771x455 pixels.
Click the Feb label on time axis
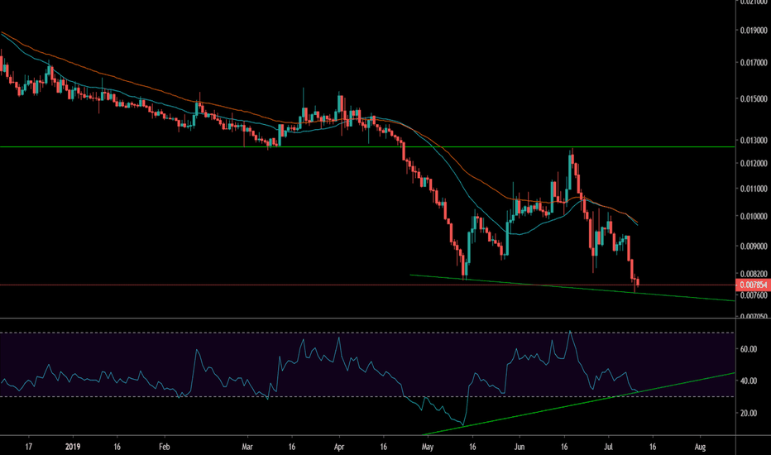pyautogui.click(x=165, y=447)
